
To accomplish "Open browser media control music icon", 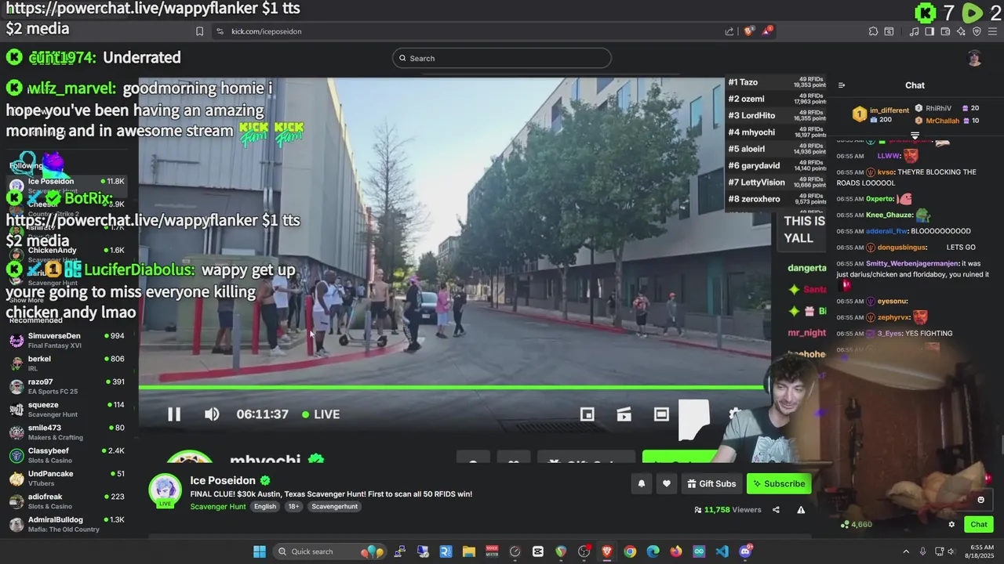I will tap(914, 31).
